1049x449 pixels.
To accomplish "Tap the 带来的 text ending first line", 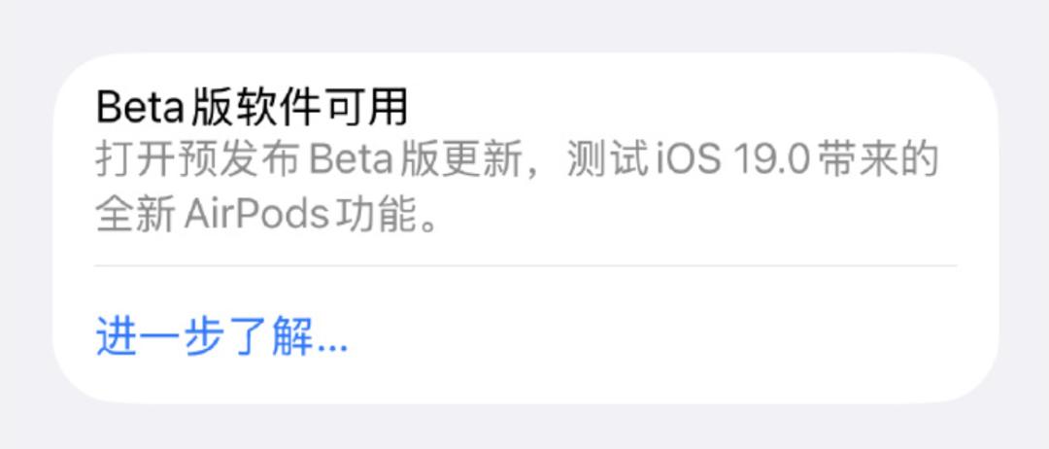I will point(878,161).
